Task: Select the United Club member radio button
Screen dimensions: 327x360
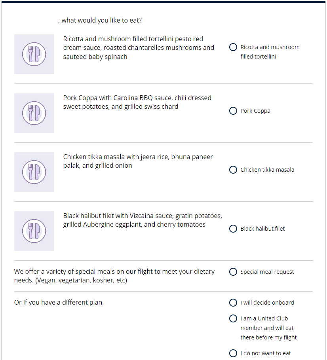Action: pyautogui.click(x=233, y=318)
